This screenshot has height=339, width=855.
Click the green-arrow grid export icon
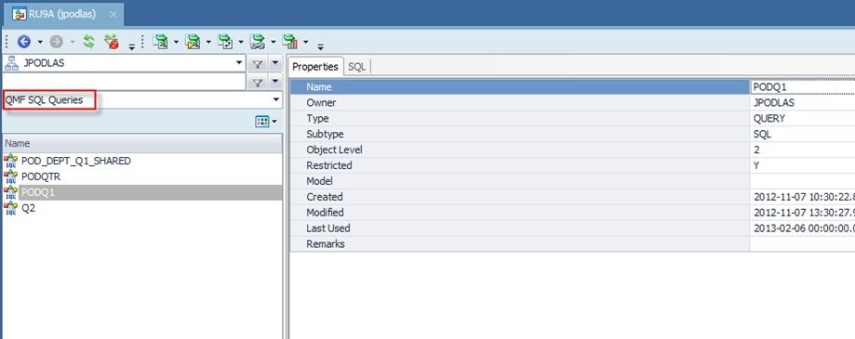click(x=160, y=42)
